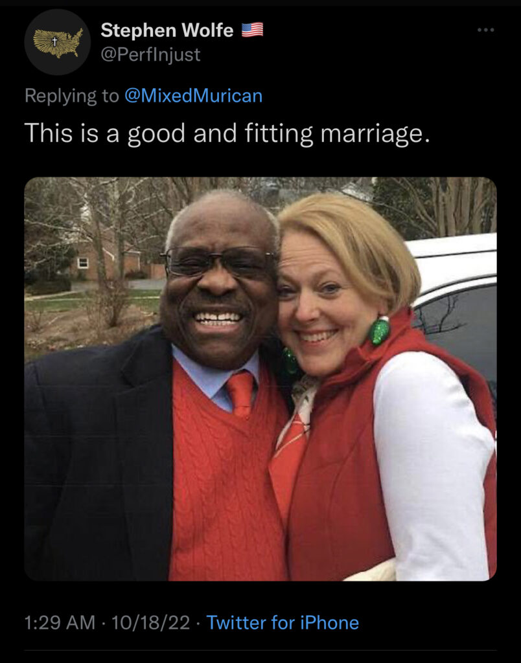
Task: Click the green earring in the photo
Action: [379, 330]
